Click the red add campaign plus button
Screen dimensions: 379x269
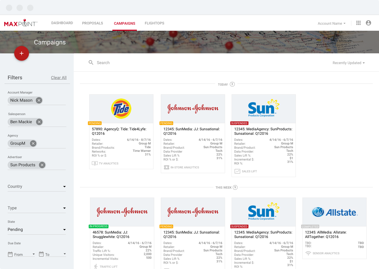coord(22,53)
